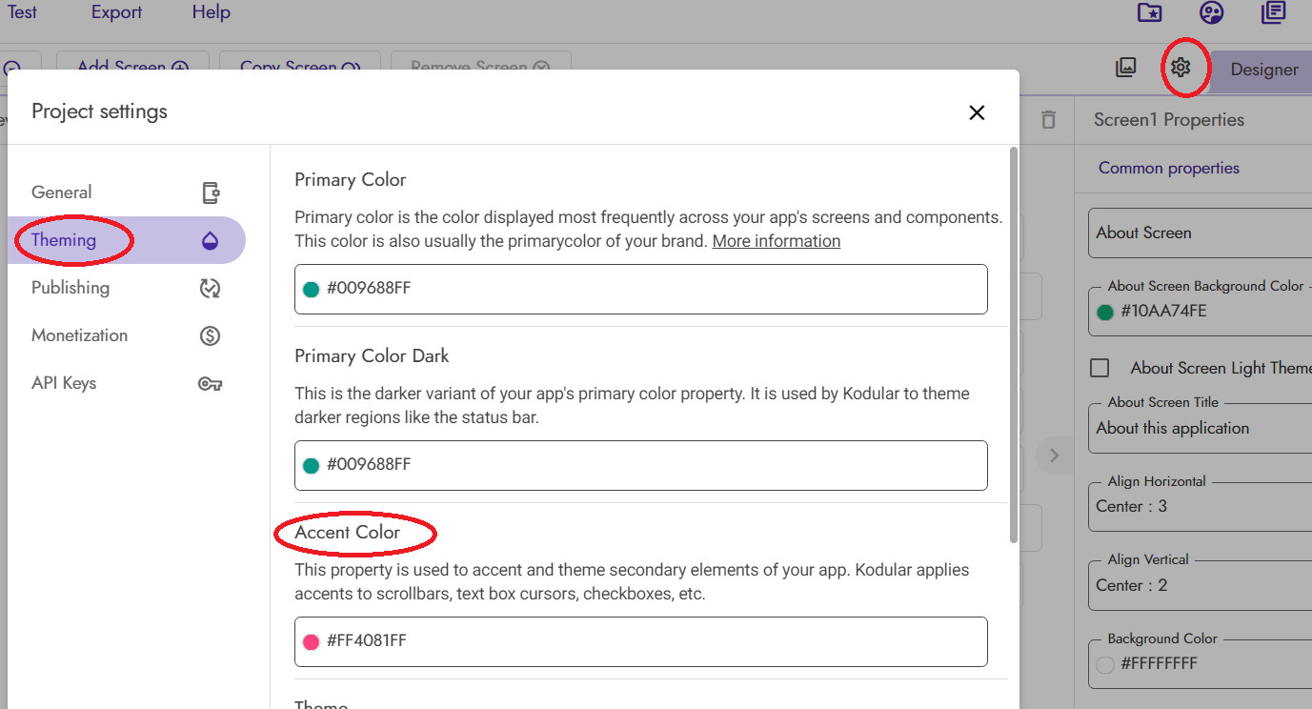This screenshot has width=1312, height=709.
Task: Open the assets image gallery icon
Action: click(x=1126, y=68)
